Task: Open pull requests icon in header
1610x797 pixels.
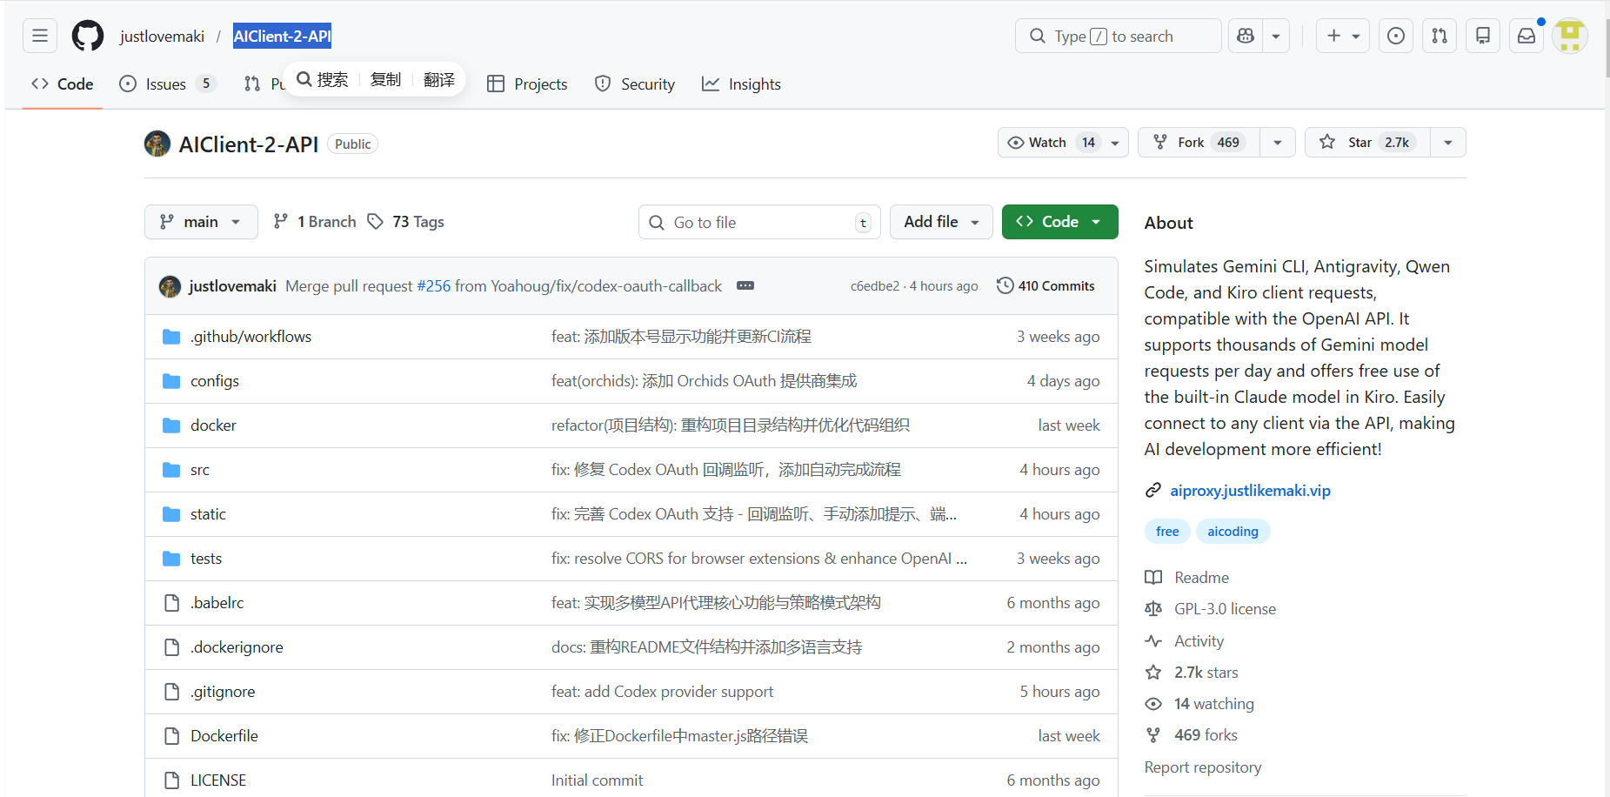Action: [x=1440, y=36]
